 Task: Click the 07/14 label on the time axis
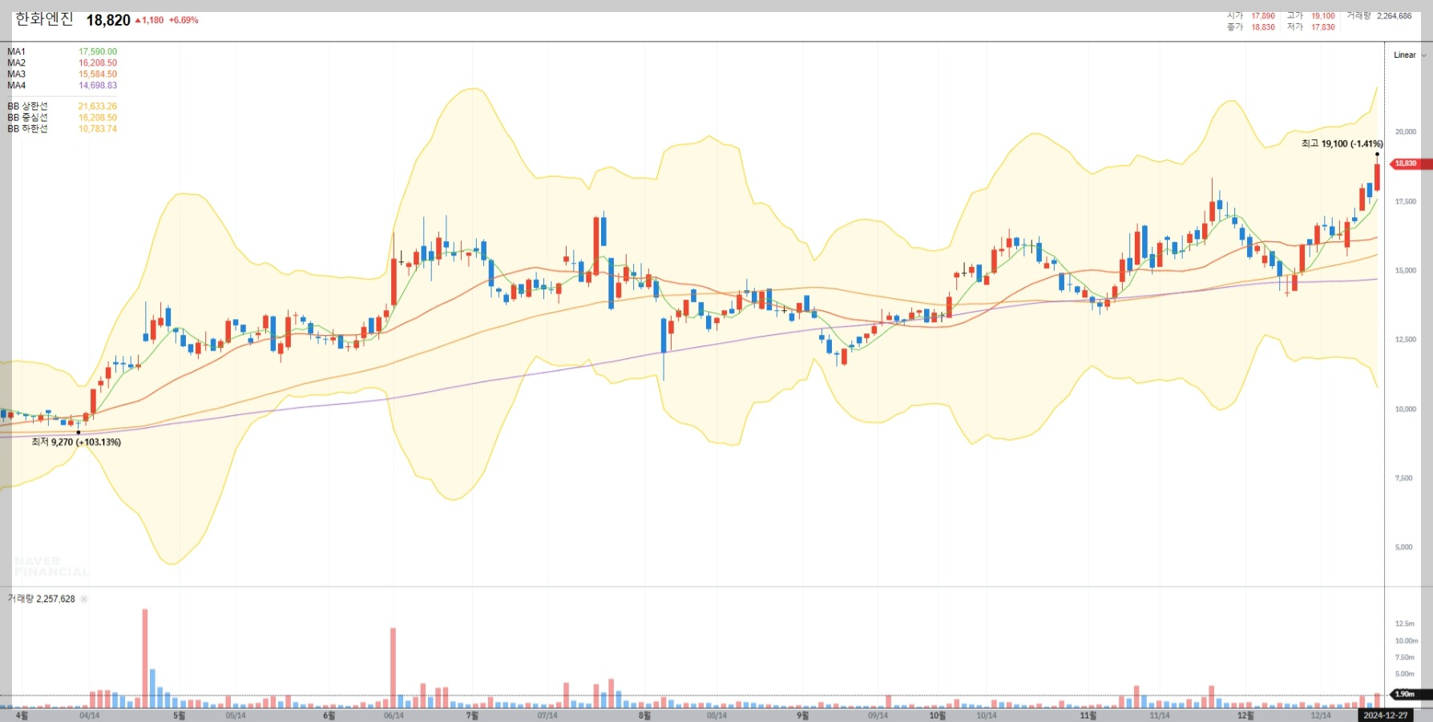(x=547, y=716)
